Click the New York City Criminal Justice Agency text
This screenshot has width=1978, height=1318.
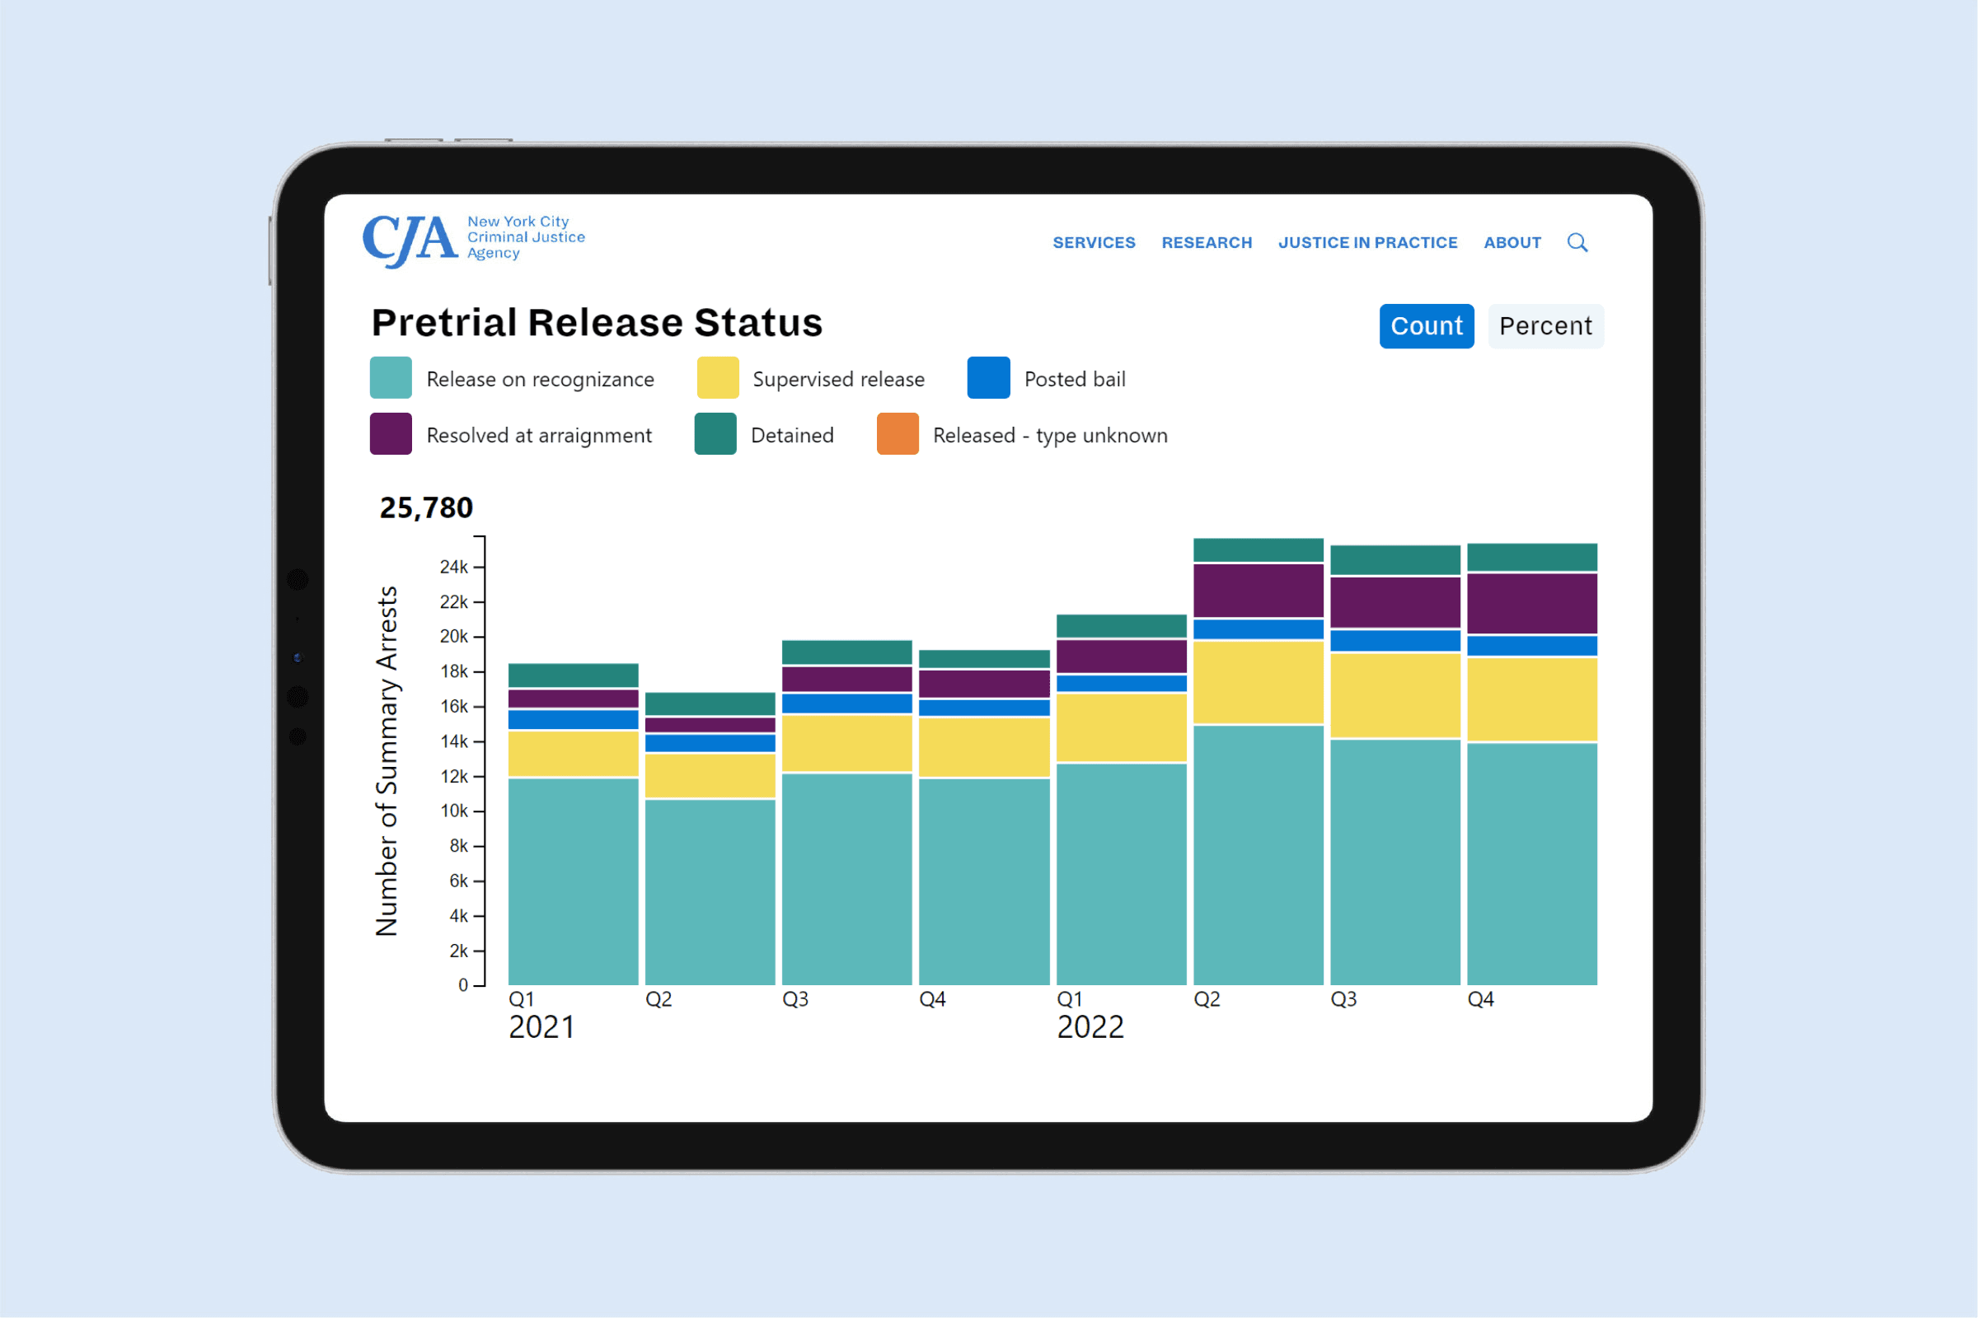coord(526,237)
